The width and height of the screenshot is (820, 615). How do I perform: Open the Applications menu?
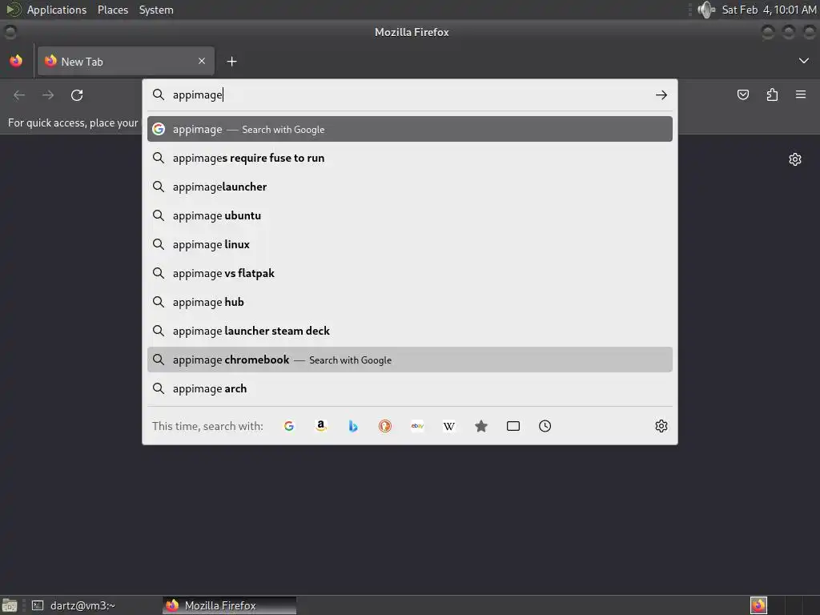[x=57, y=10]
